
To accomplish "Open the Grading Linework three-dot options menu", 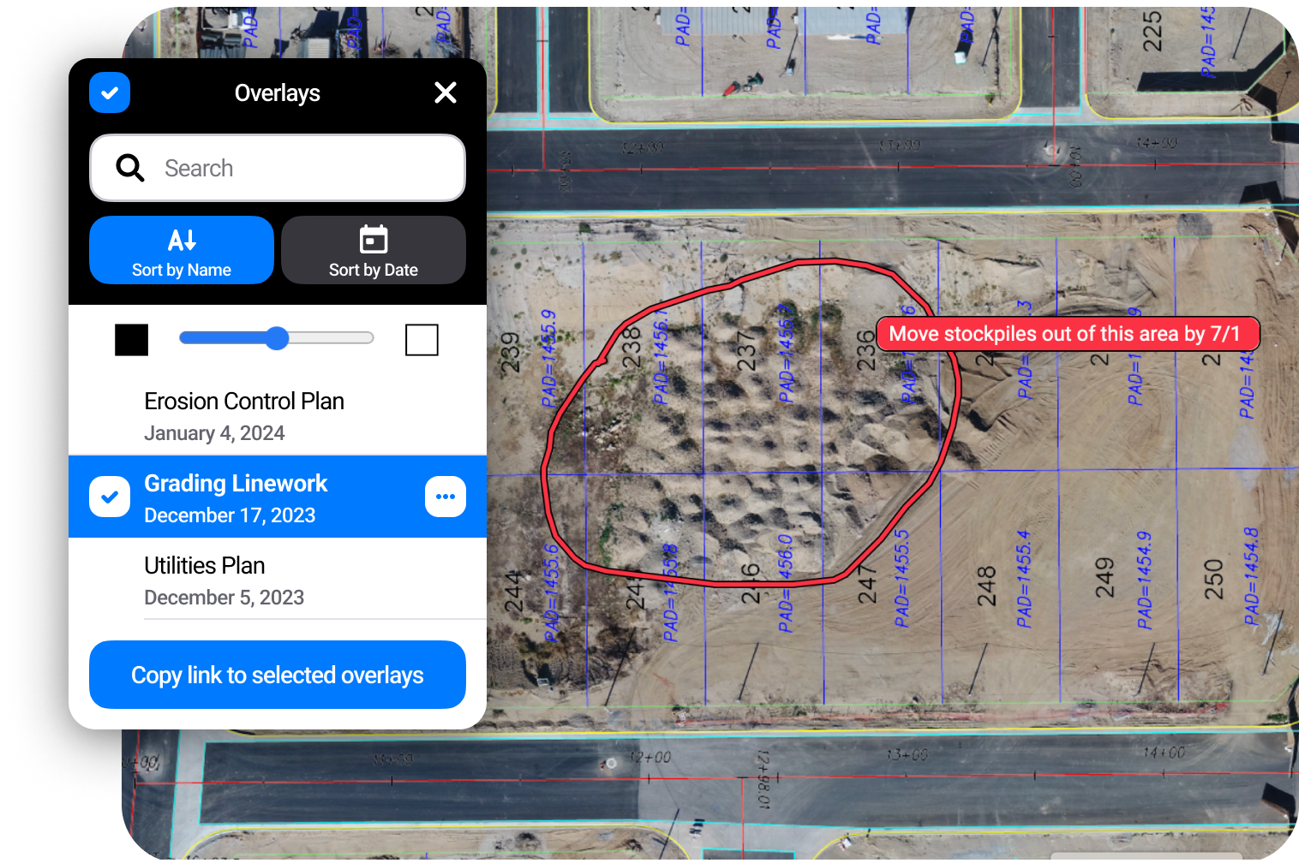I will pyautogui.click(x=446, y=497).
